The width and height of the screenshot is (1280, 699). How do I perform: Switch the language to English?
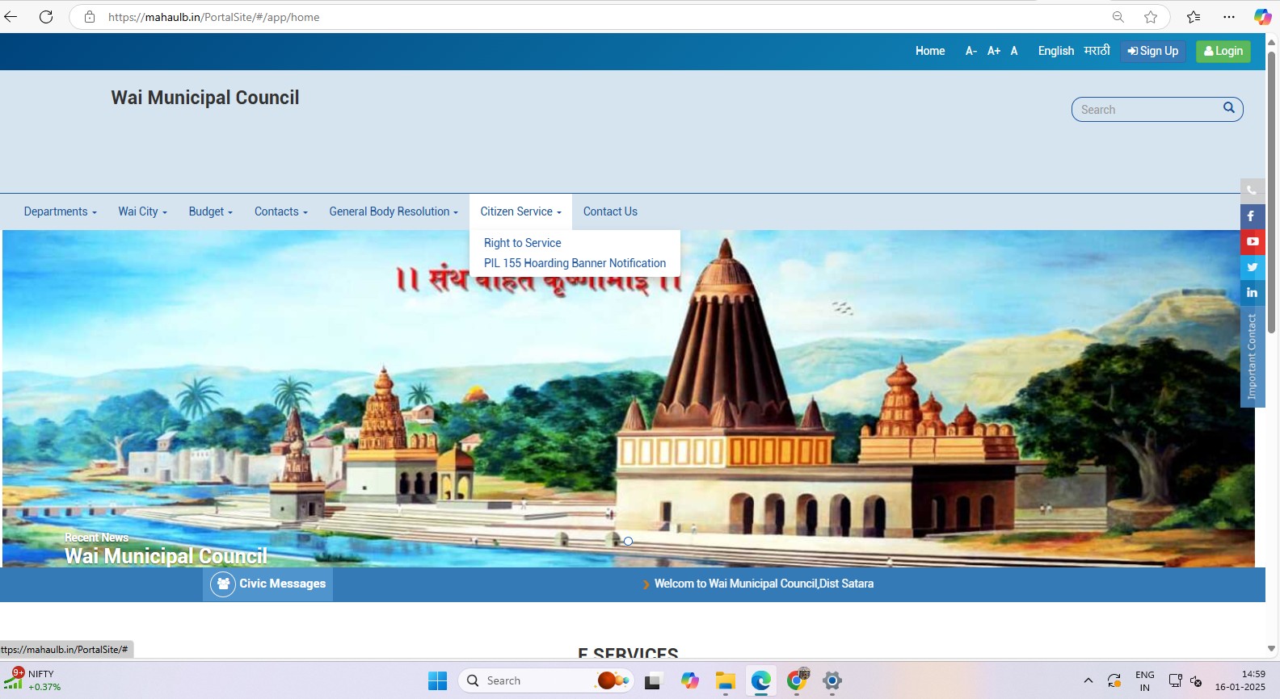point(1056,51)
